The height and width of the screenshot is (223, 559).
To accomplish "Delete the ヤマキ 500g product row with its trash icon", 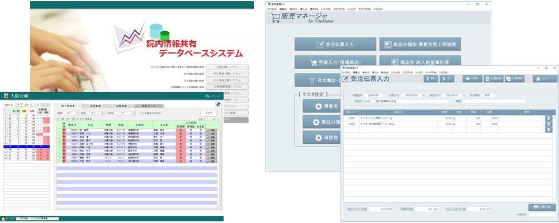I will point(549,124).
